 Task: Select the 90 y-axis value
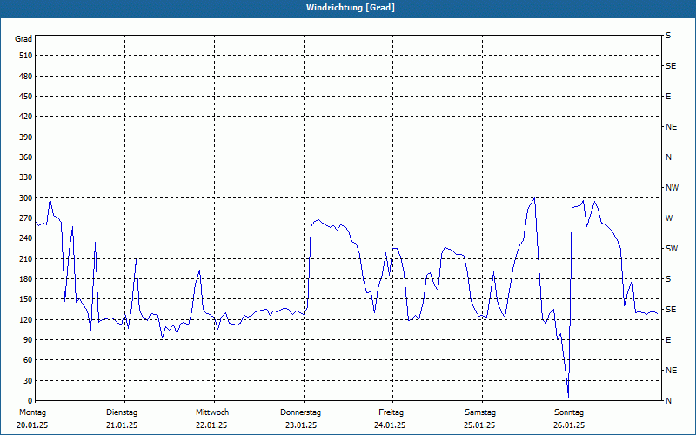coord(28,340)
